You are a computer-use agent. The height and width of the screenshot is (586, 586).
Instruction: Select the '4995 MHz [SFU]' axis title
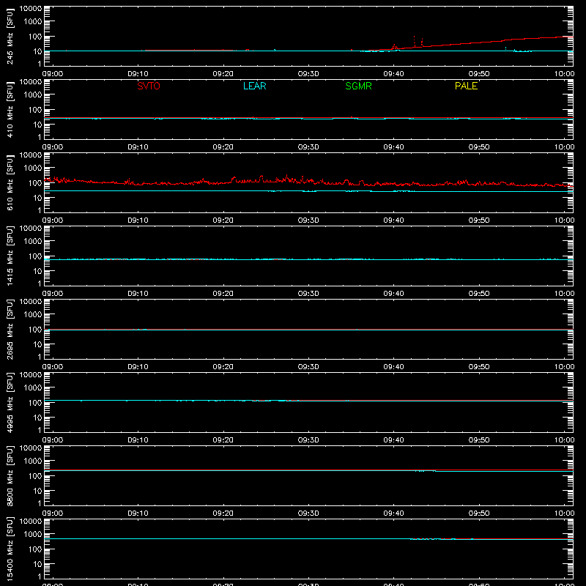pos(10,403)
